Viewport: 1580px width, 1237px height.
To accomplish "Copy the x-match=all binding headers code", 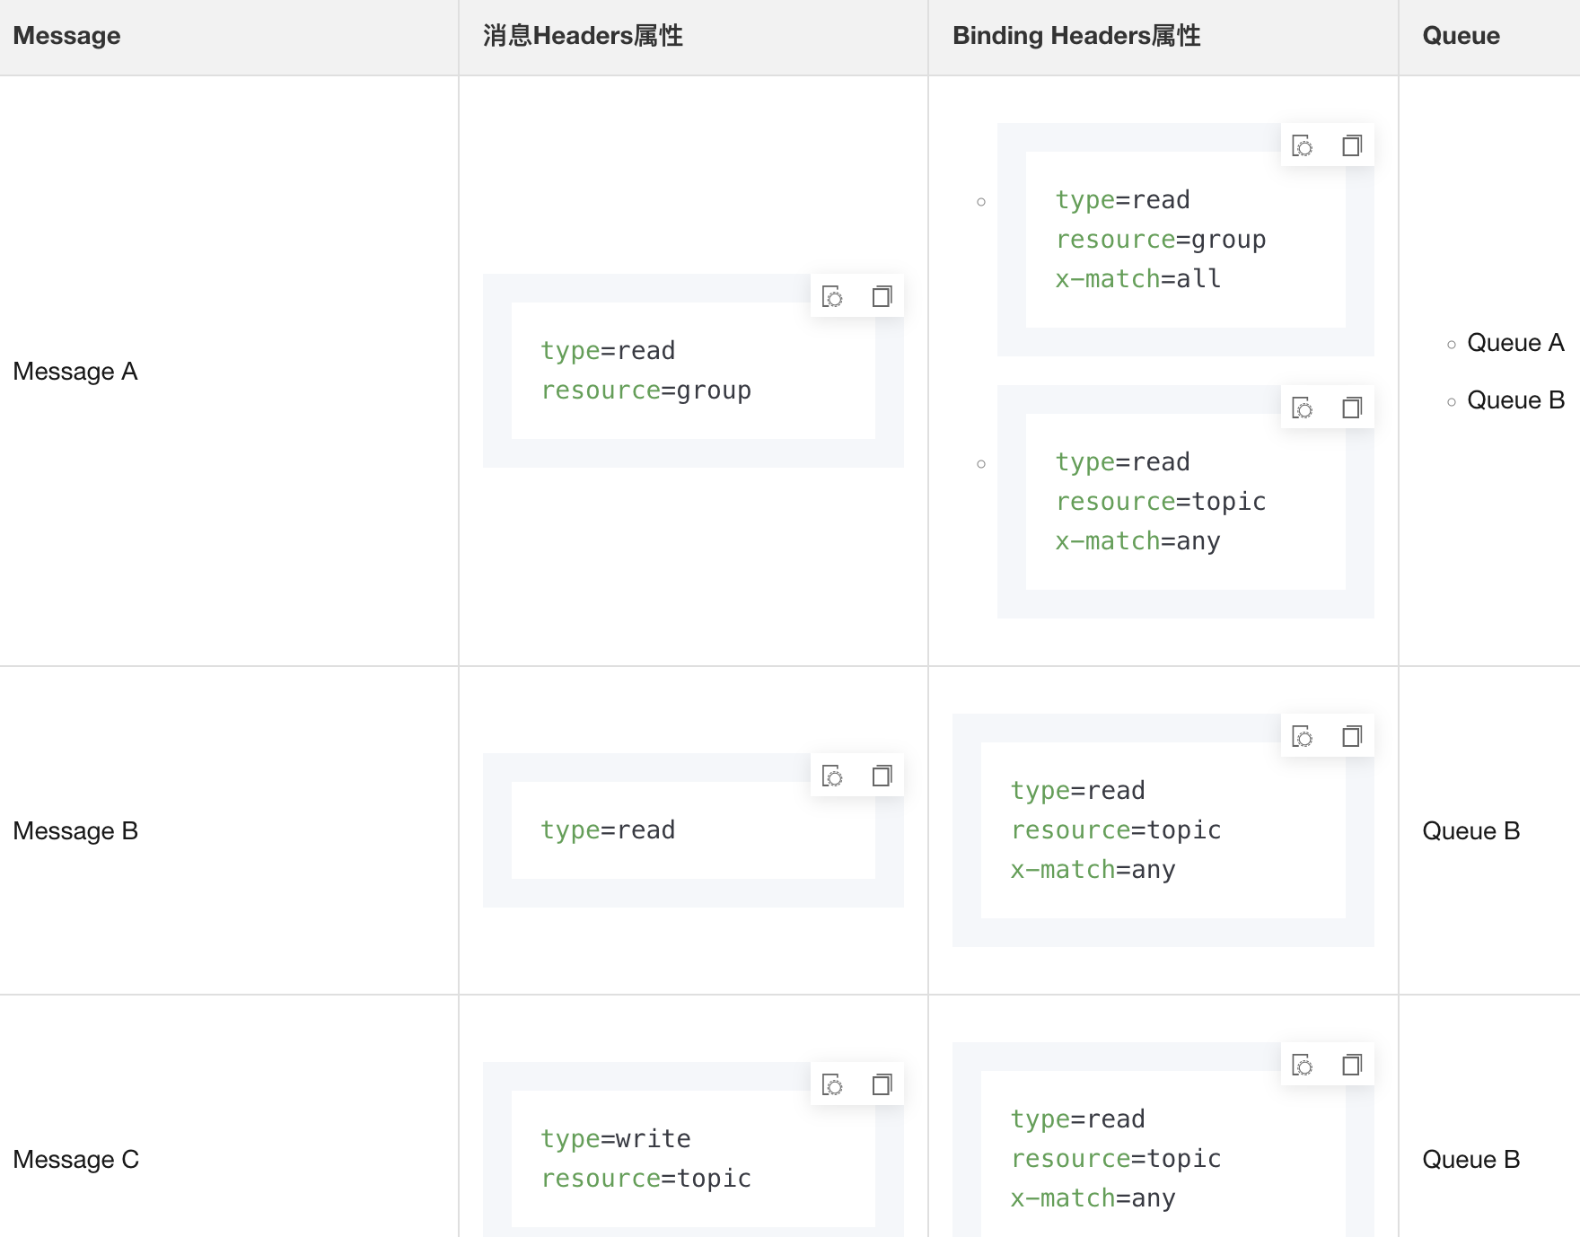I will click(x=1351, y=145).
